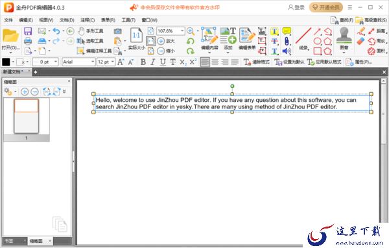Image resolution: width=389 pixels, height=248 pixels.
Task: Expand more thumbnail panel tools chevron
Action: click(64, 92)
